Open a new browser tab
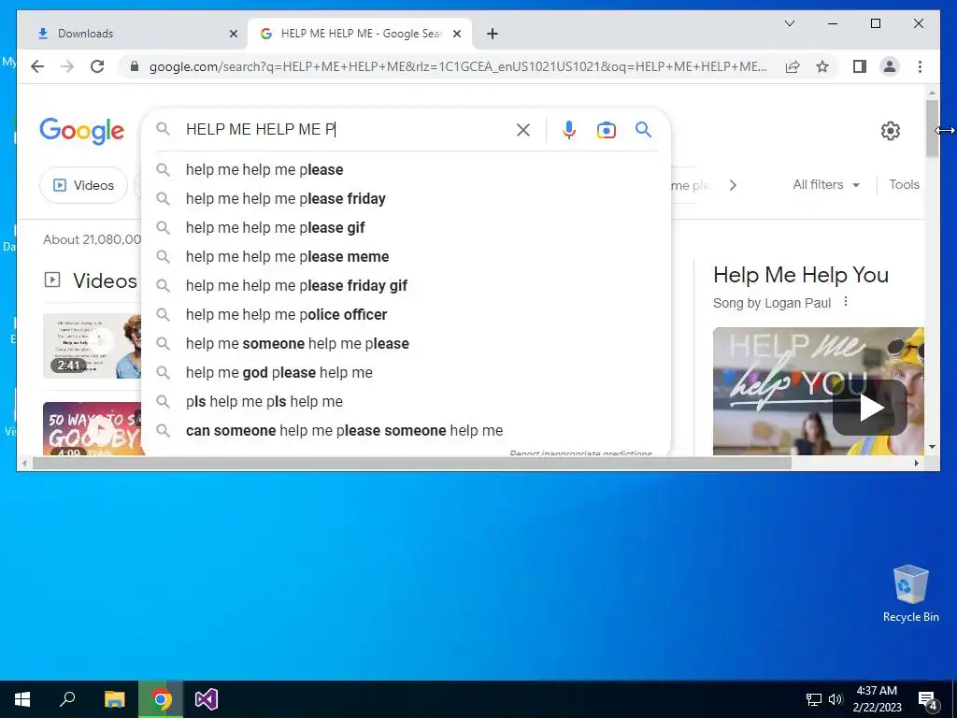This screenshot has height=718, width=957. point(493,34)
